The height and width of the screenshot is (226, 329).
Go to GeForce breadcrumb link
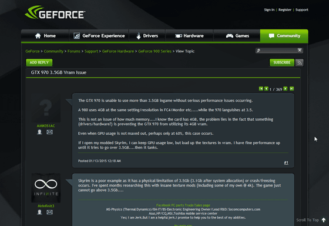pyautogui.click(x=32, y=51)
